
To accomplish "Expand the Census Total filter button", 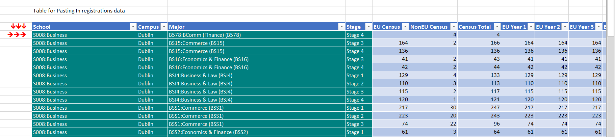I will tap(497, 27).
